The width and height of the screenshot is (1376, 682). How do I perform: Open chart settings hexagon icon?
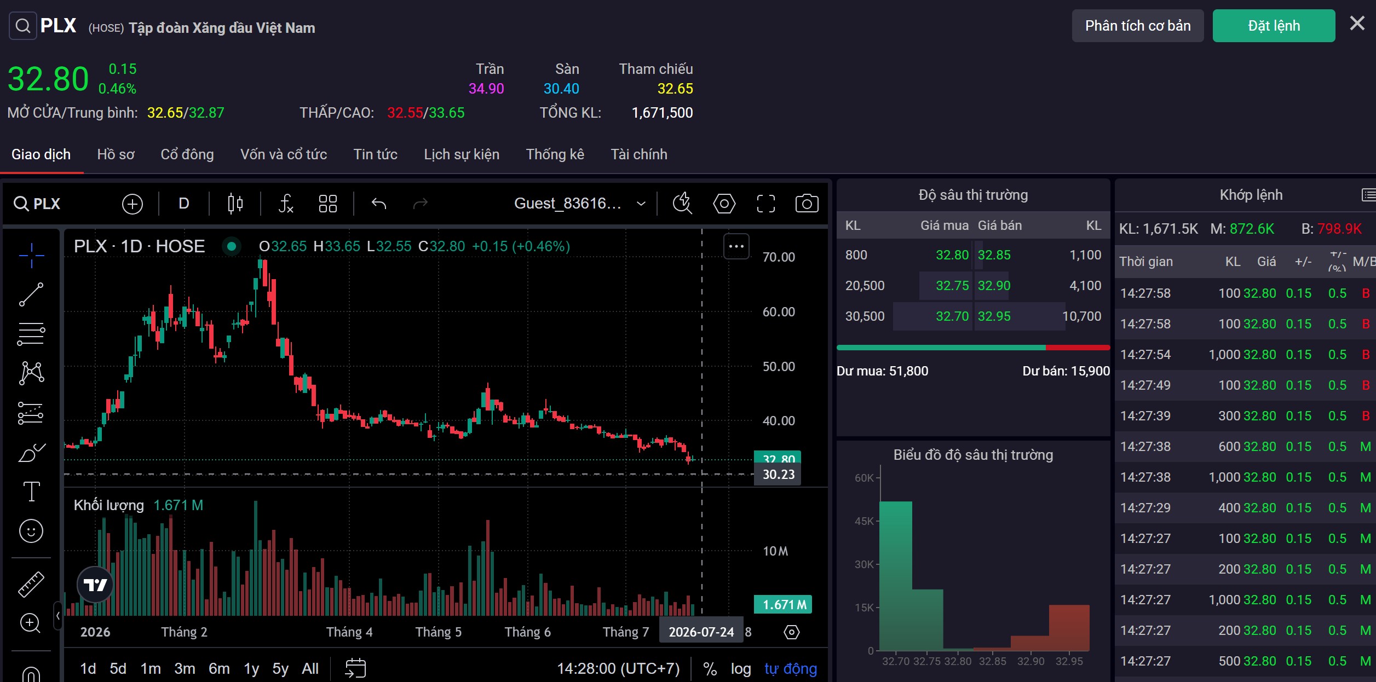tap(724, 204)
